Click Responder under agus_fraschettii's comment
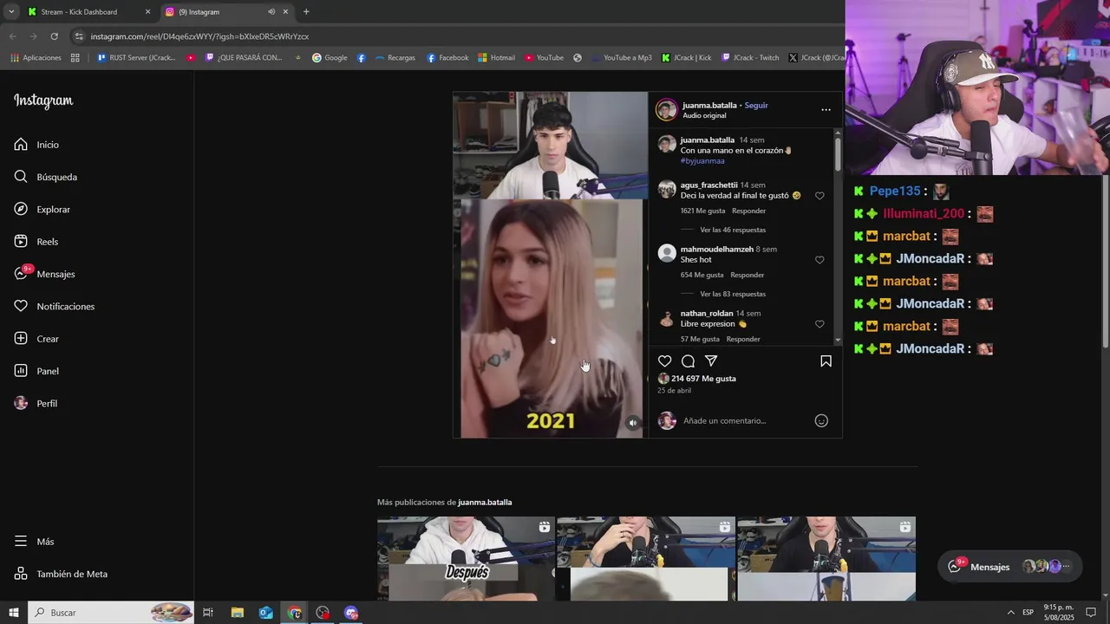The height and width of the screenshot is (624, 1110). pyautogui.click(x=748, y=211)
